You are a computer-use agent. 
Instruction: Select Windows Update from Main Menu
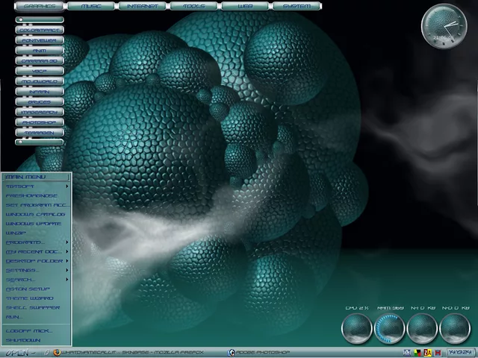(35, 224)
